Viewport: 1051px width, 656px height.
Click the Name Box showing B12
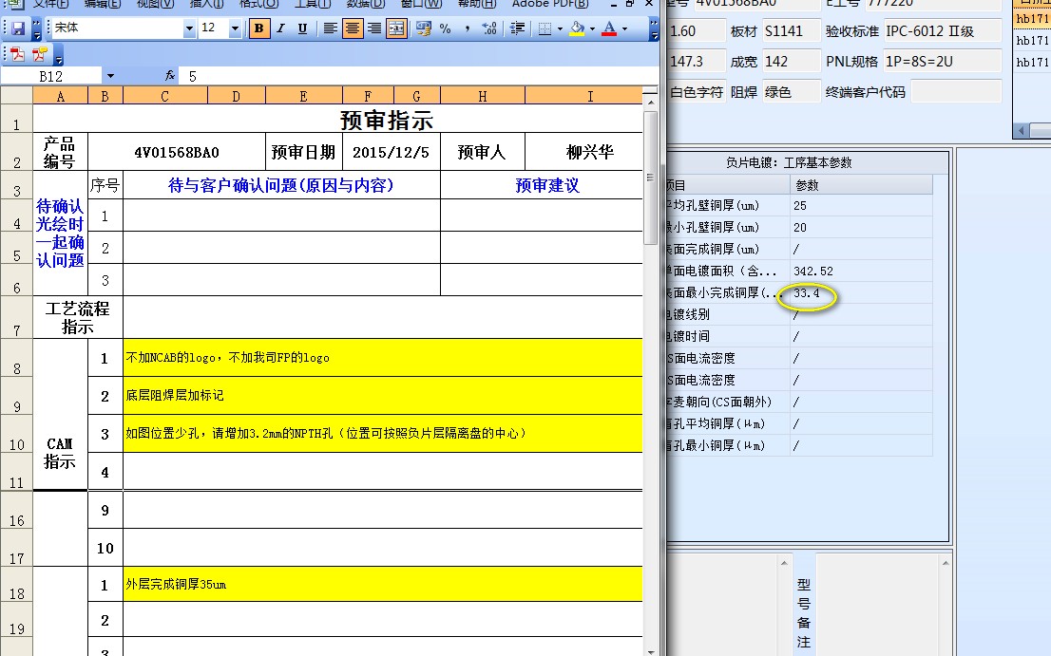click(x=51, y=76)
